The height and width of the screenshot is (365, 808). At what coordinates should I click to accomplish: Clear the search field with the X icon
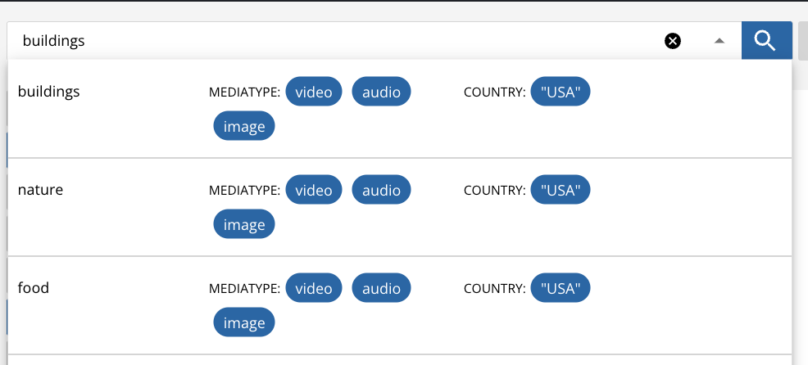pyautogui.click(x=673, y=41)
